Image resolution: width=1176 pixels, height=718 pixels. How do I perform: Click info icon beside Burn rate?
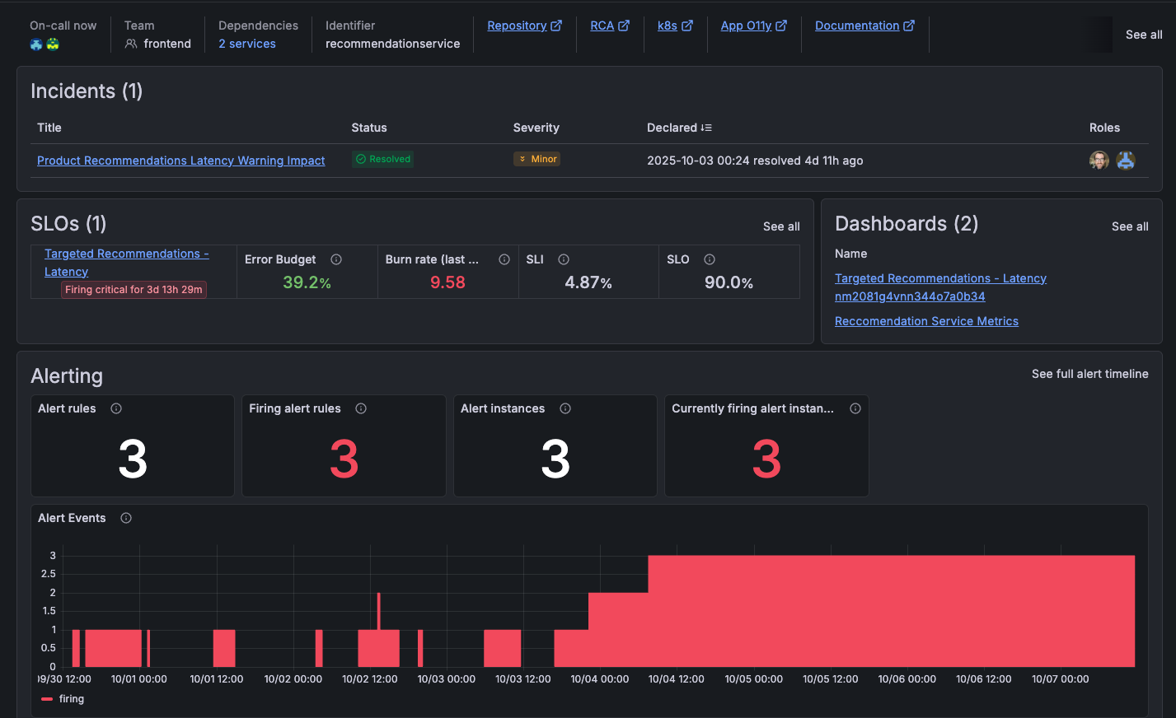click(504, 259)
